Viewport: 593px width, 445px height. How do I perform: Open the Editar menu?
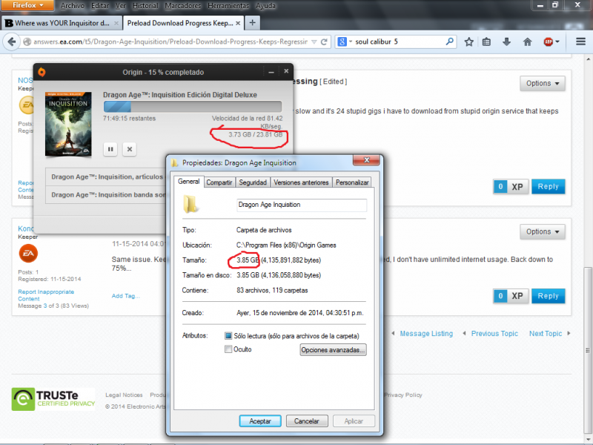pyautogui.click(x=100, y=6)
